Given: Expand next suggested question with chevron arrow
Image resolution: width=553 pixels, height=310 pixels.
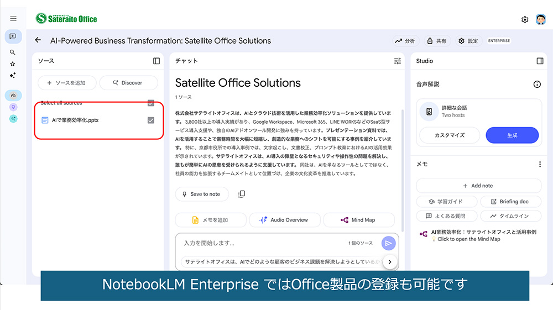Looking at the screenshot, I should click(x=389, y=262).
